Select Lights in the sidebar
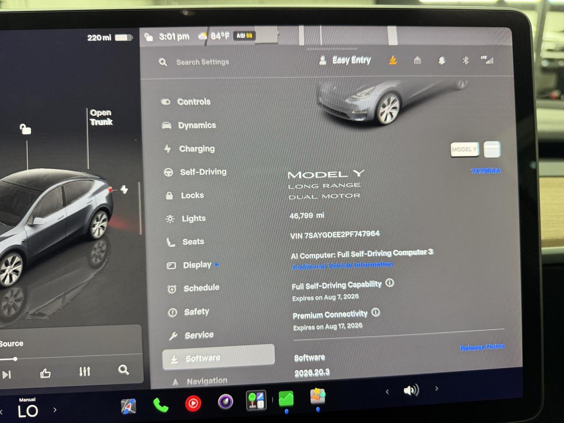Viewport: 564px width, 423px height. pyautogui.click(x=186, y=219)
